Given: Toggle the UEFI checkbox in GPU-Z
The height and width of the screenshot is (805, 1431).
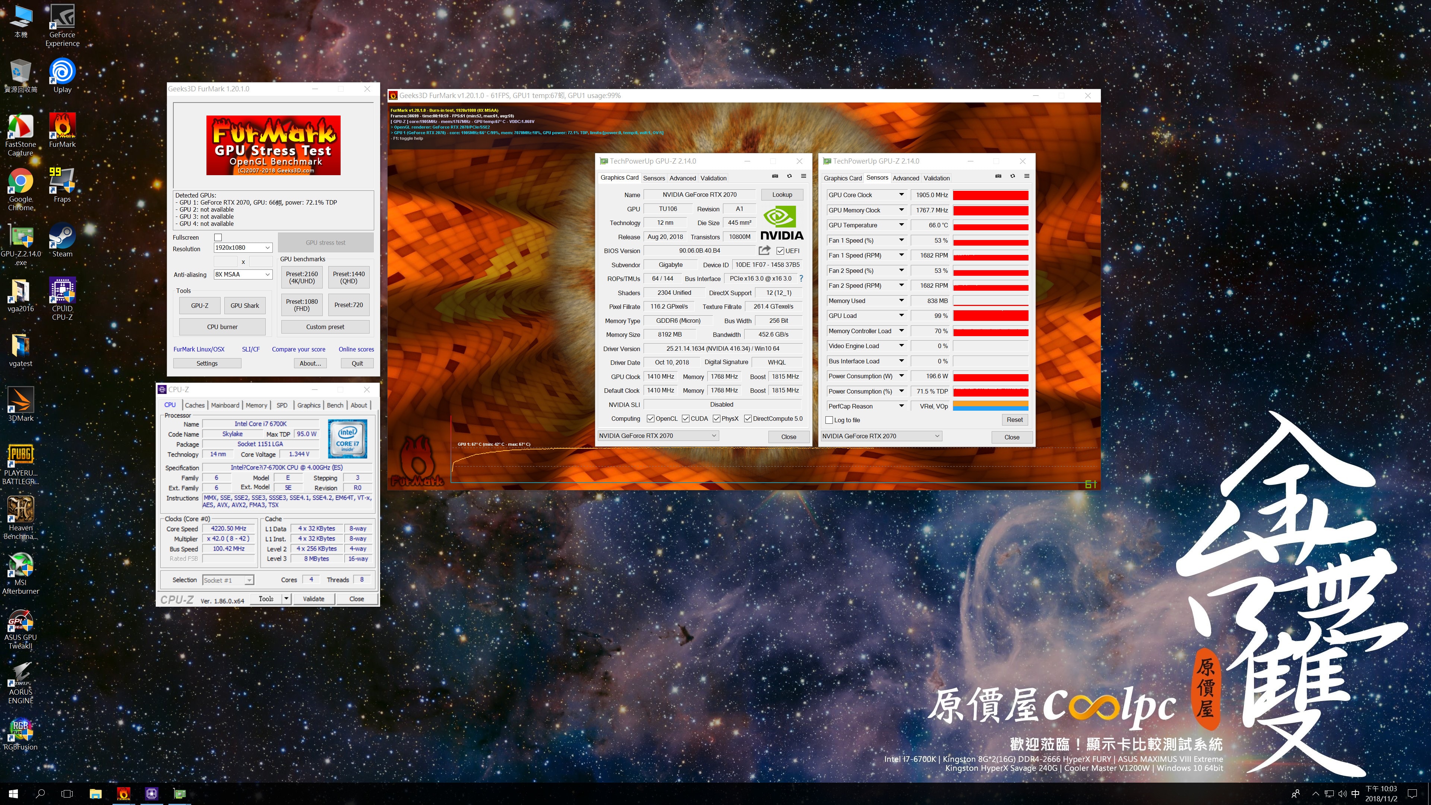Looking at the screenshot, I should [780, 251].
